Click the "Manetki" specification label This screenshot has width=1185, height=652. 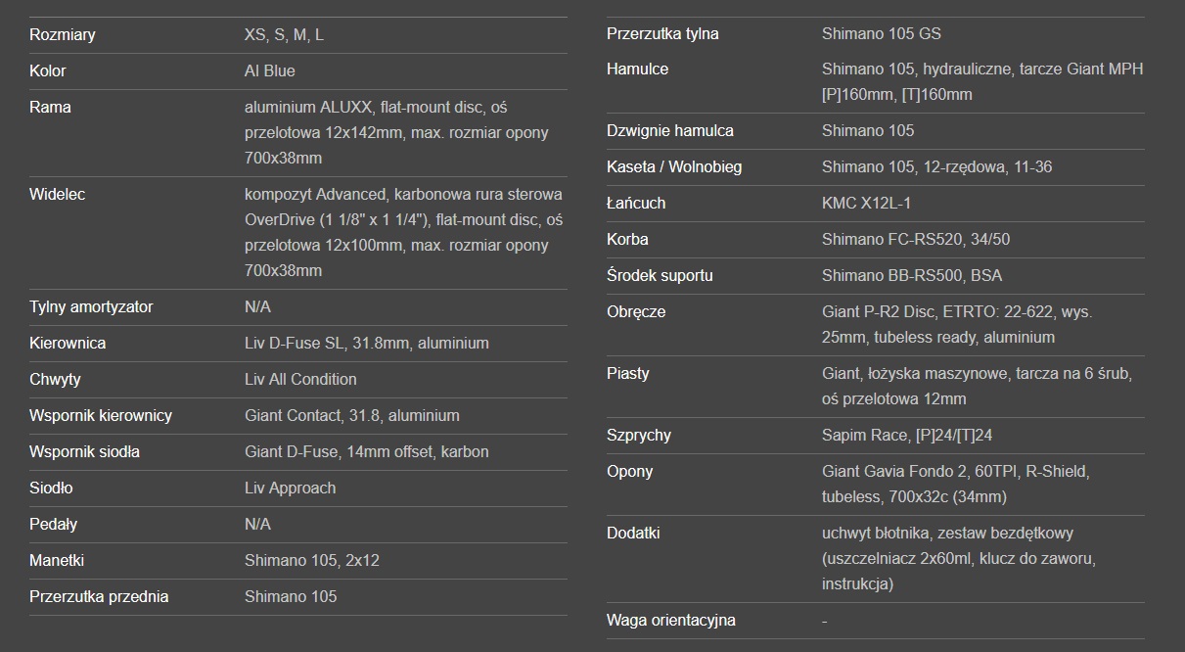click(57, 561)
